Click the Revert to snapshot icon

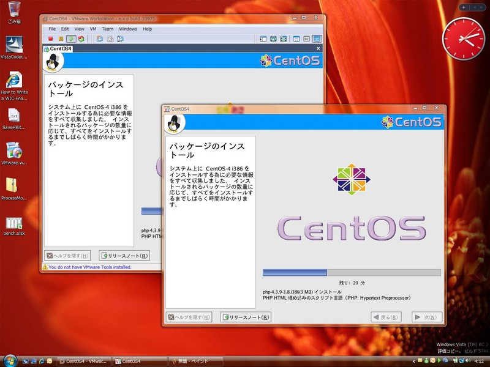coord(110,39)
